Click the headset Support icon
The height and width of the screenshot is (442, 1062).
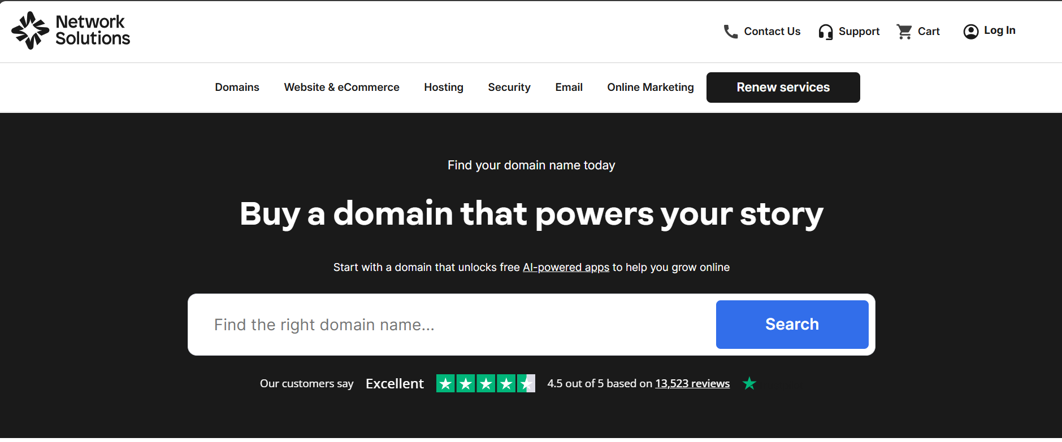pyautogui.click(x=826, y=32)
